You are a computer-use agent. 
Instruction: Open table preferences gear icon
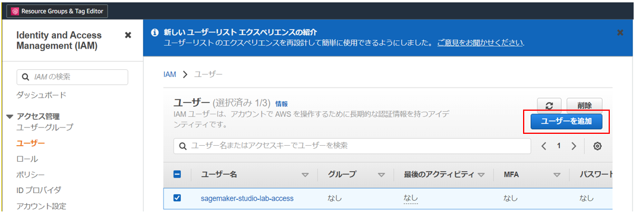tap(597, 146)
